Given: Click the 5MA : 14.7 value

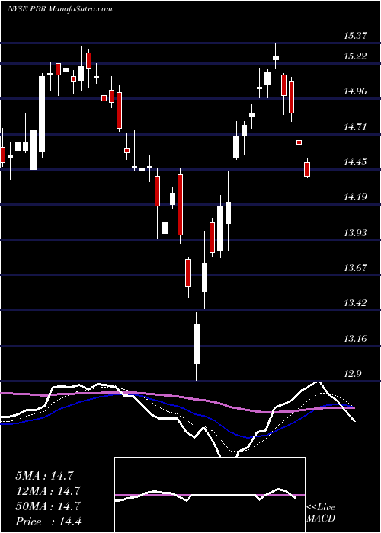Looking at the screenshot, I should (44, 476).
